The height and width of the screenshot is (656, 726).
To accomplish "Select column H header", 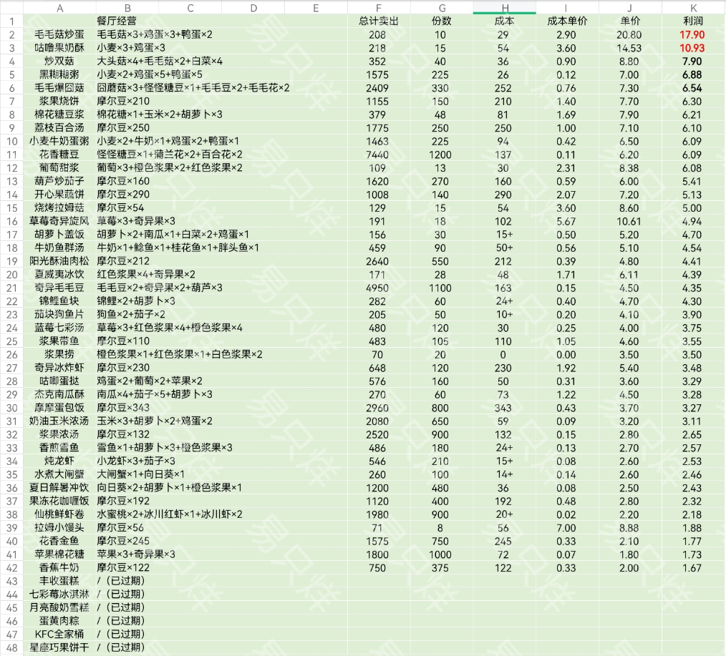I will [x=504, y=7].
